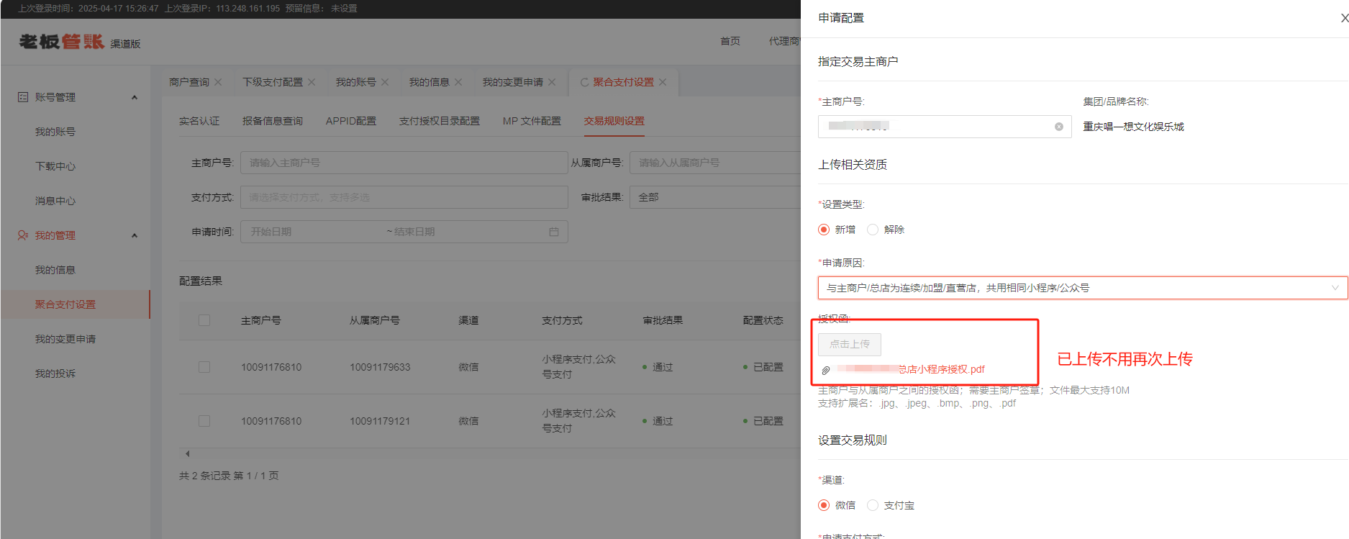1349x539 pixels.
Task: Close the 商户查询 tab
Action: point(218,82)
